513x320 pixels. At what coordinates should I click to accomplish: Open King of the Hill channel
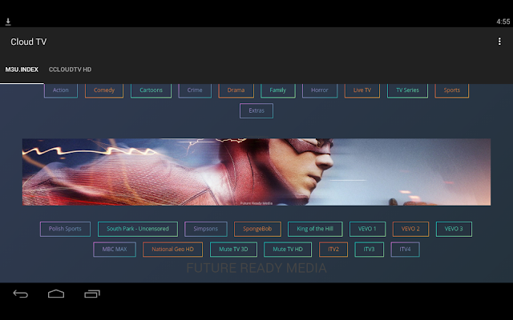pyautogui.click(x=315, y=229)
